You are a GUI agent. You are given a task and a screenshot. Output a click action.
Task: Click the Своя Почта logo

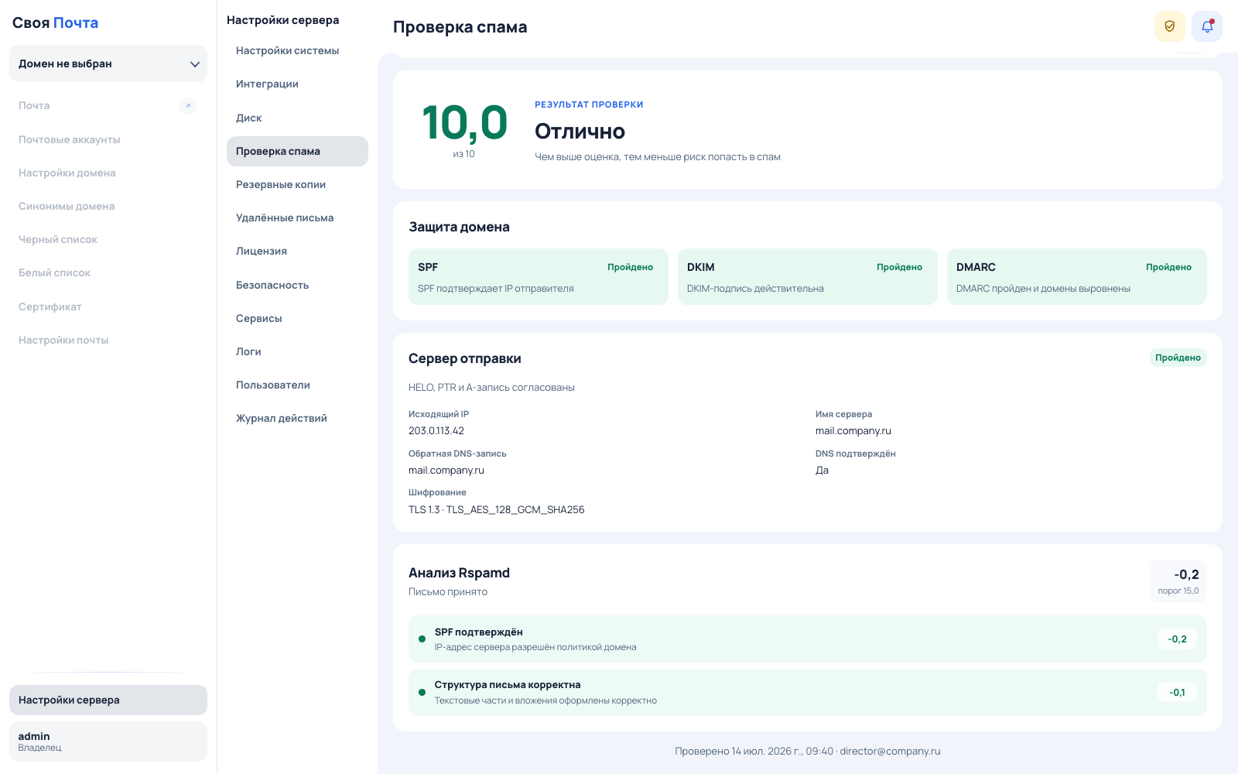point(55,22)
